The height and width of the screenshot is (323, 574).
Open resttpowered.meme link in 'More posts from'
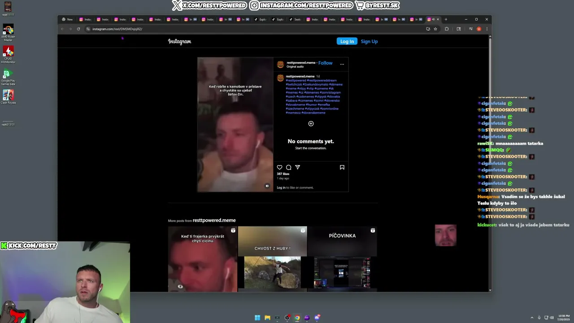tap(214, 220)
